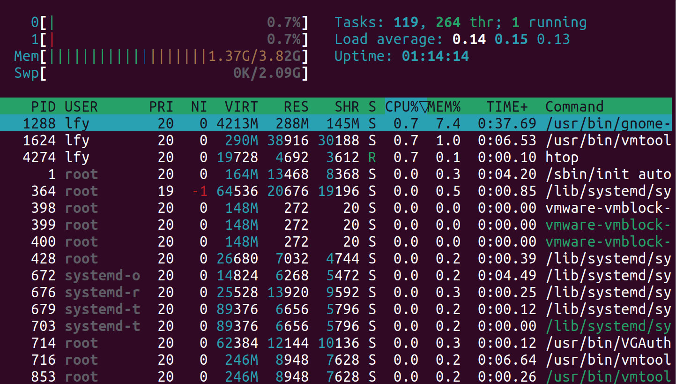Image resolution: width=676 pixels, height=384 pixels.
Task: Click the /usr/bin/gnome- command text
Action: (608, 124)
